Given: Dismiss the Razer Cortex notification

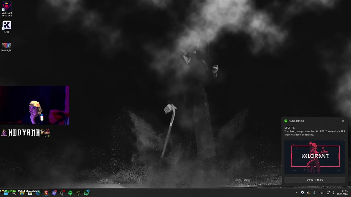Looking at the screenshot, I should coord(343,121).
